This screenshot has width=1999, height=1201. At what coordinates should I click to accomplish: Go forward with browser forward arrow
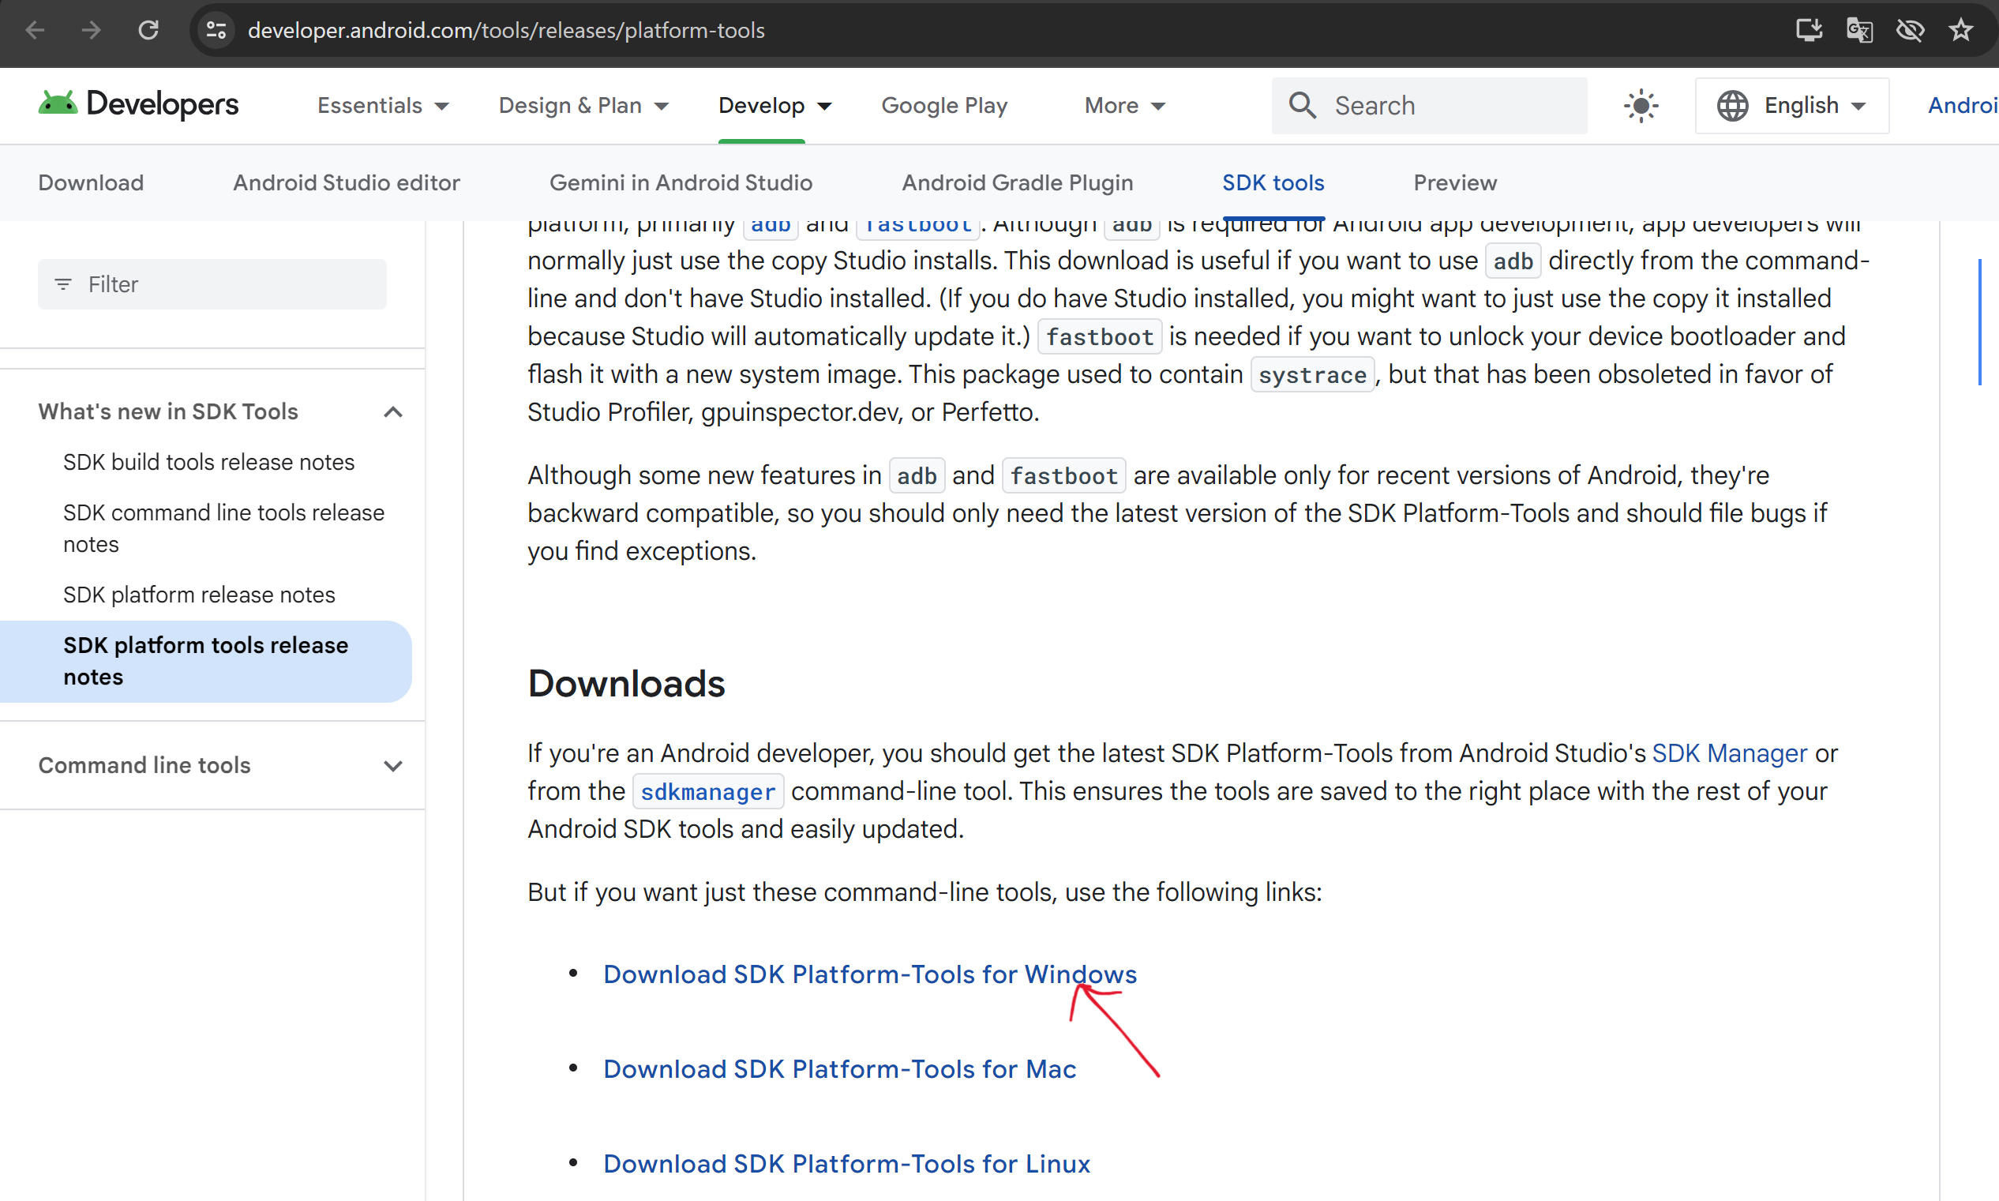click(92, 31)
